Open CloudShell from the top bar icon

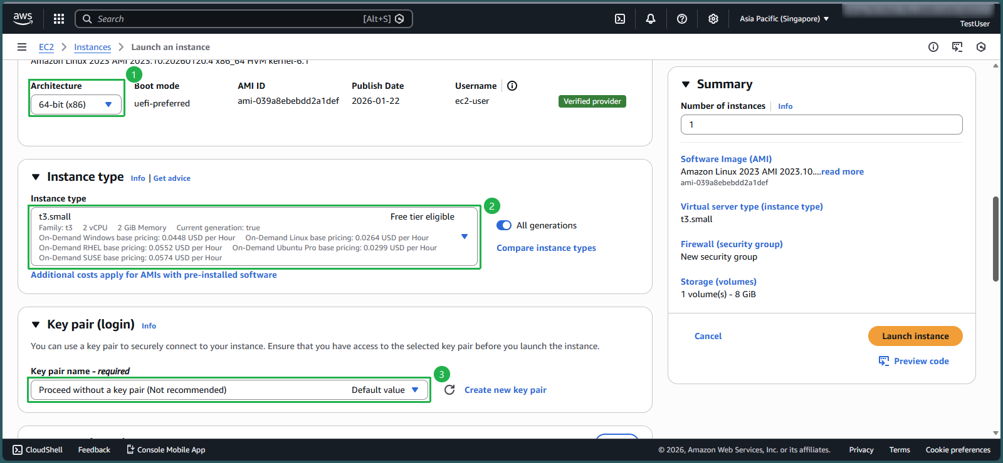pyautogui.click(x=620, y=19)
